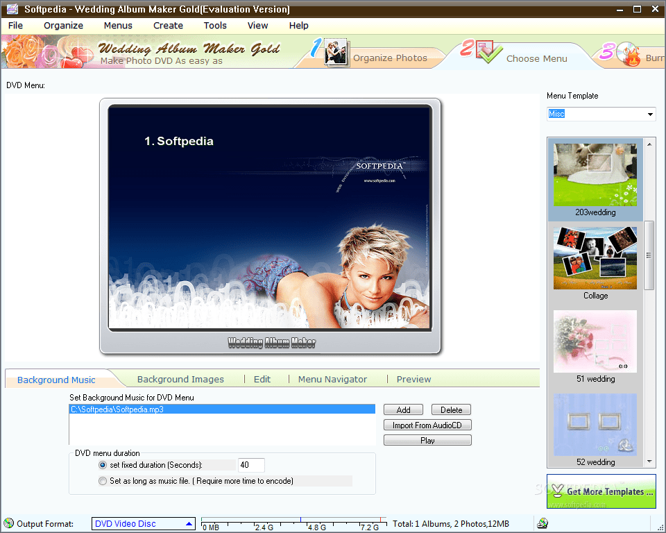Click the application icon in title bar
This screenshot has height=533, width=666.
click(x=10, y=9)
